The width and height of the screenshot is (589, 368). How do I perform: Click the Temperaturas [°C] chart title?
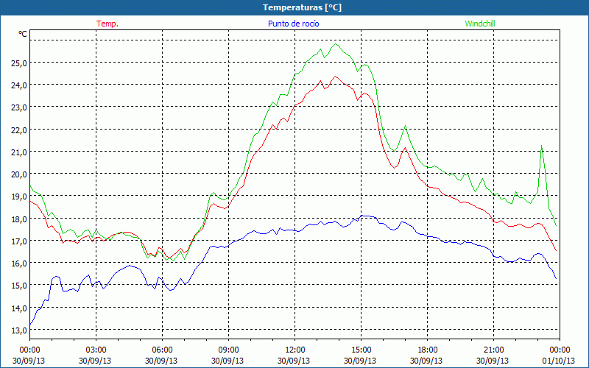click(302, 7)
